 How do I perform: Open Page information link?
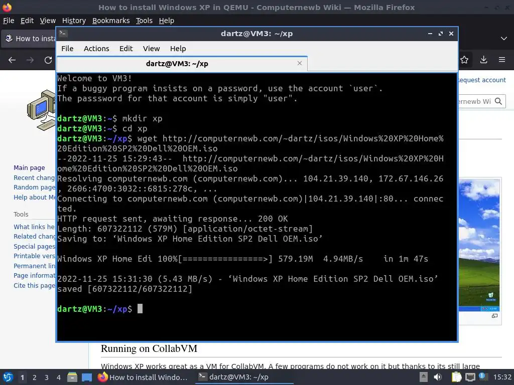(x=34, y=276)
